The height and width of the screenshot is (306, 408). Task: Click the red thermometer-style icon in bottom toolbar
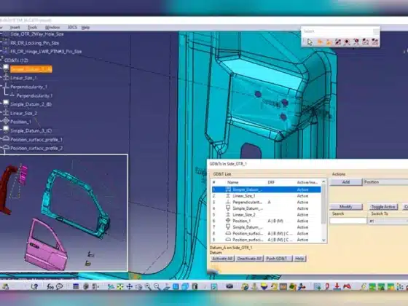coord(327,287)
